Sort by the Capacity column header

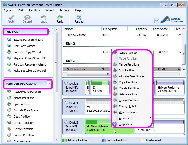[x=138, y=29]
